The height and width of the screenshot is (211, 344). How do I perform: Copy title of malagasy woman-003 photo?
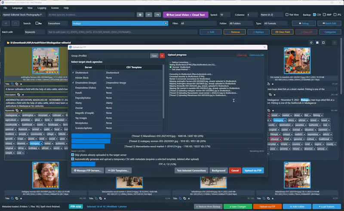click(12, 198)
